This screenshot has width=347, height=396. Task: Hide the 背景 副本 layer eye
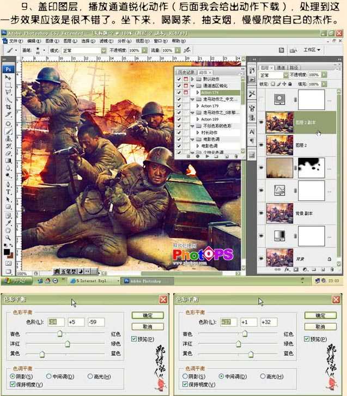(x=261, y=214)
